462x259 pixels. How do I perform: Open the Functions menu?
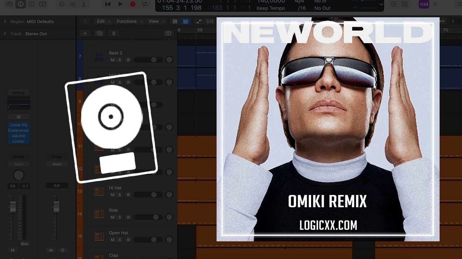click(x=130, y=21)
